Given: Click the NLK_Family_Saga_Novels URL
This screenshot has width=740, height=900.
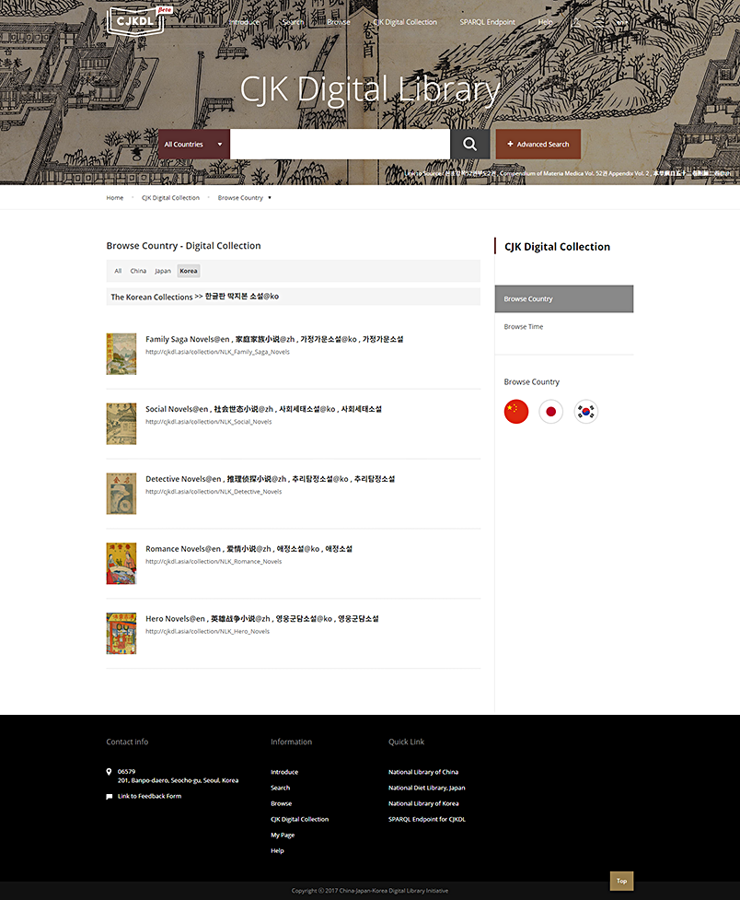Looking at the screenshot, I should (x=217, y=352).
